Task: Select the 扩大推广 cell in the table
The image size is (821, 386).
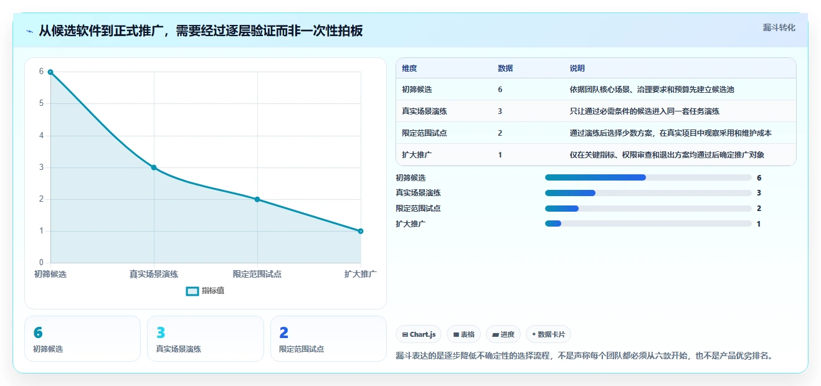Action: click(417, 155)
